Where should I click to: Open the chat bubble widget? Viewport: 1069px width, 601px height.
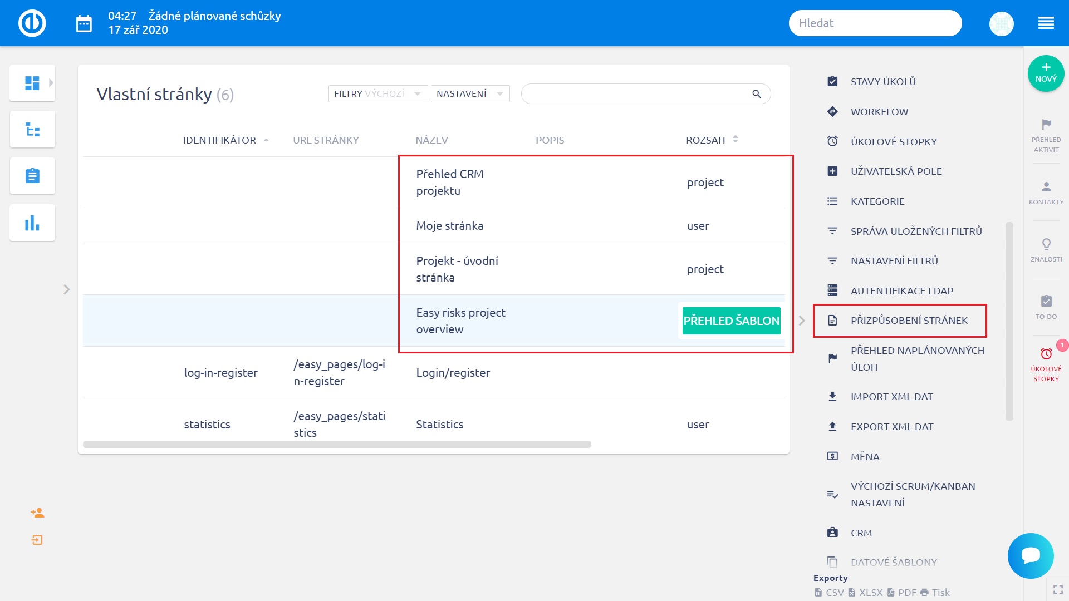(x=1031, y=555)
